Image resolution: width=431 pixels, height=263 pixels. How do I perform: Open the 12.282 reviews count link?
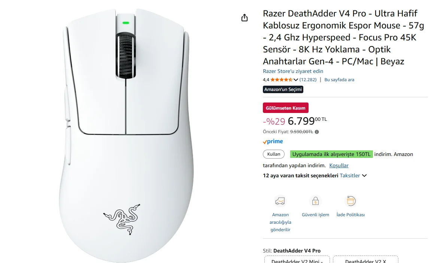pyautogui.click(x=308, y=80)
